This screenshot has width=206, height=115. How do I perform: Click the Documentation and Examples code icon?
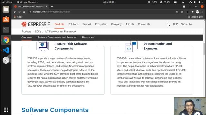tap(132, 46)
